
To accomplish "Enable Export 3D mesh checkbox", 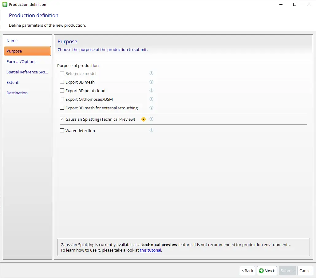I will (62, 82).
